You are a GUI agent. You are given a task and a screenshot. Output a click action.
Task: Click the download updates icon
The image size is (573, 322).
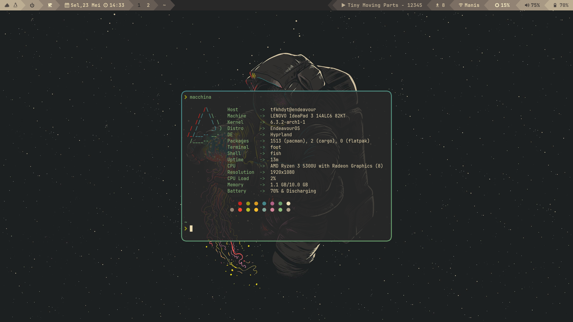[437, 5]
